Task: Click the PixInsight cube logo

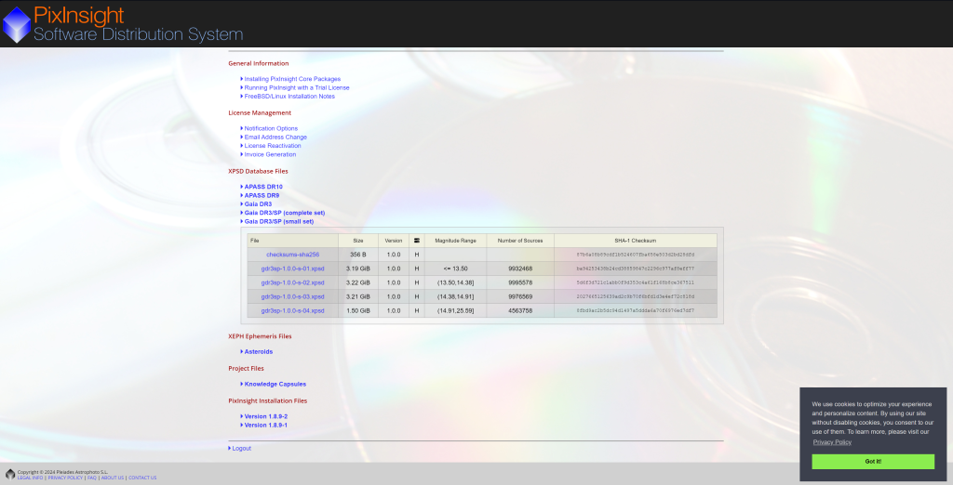Action: pyautogui.click(x=16, y=23)
